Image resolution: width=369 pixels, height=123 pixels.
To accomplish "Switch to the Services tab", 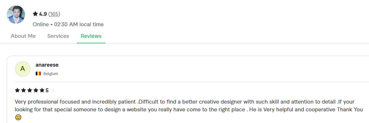I will pos(58,36).
